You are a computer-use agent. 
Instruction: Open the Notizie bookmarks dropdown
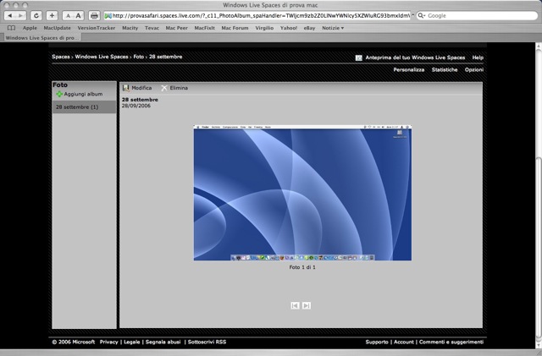333,28
